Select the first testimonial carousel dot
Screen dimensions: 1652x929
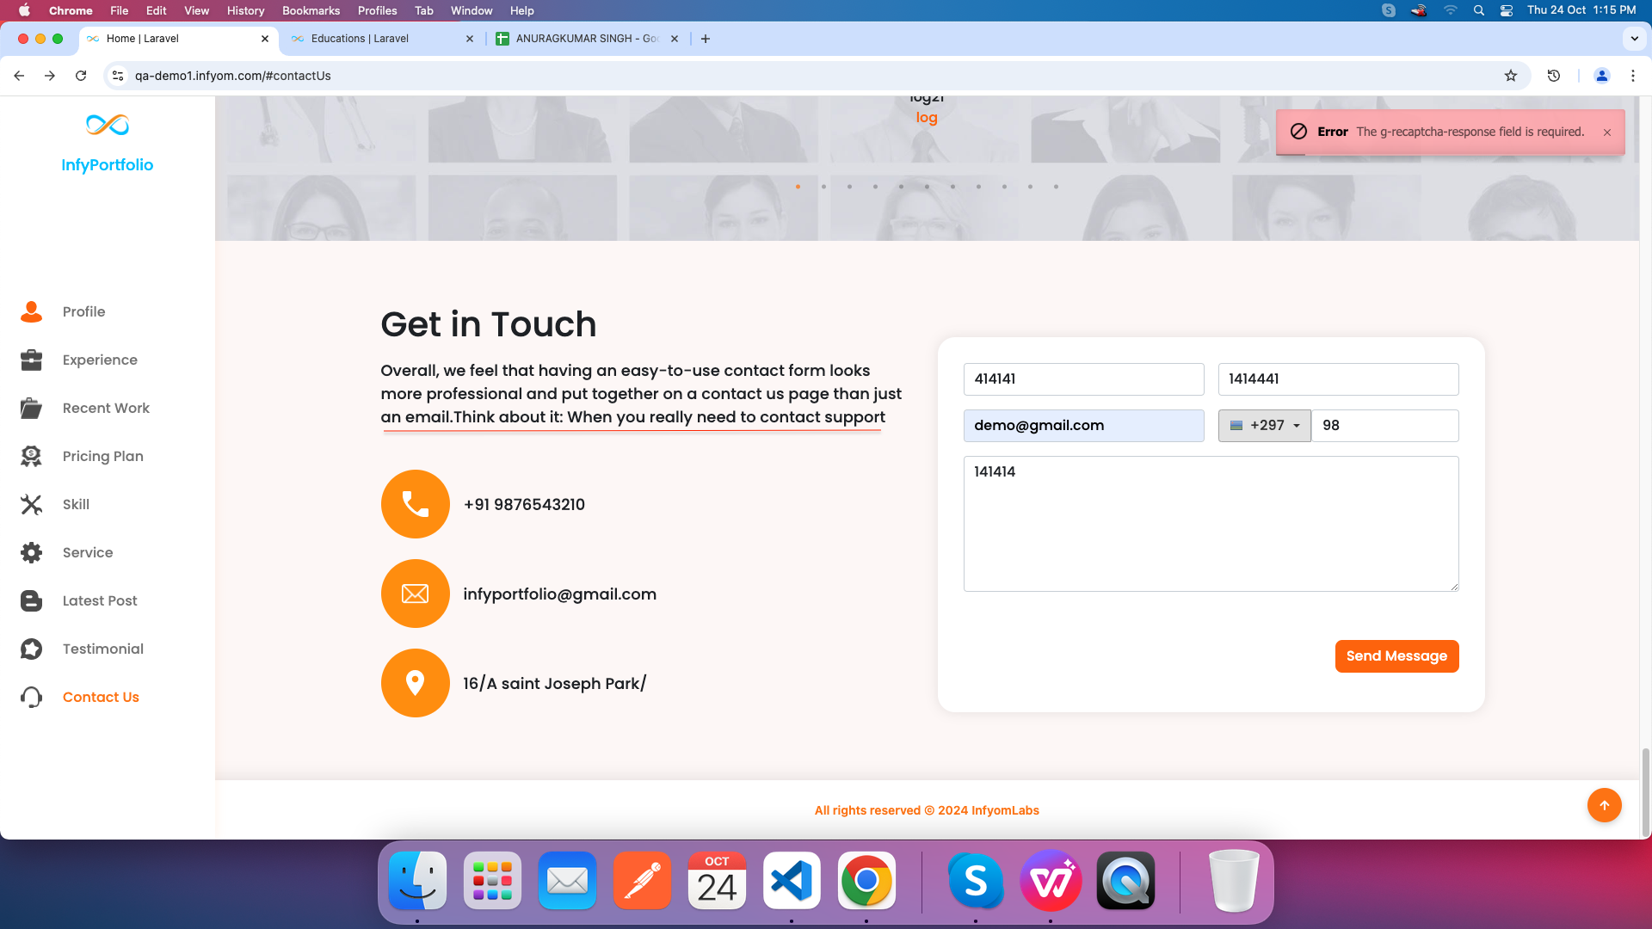[798, 187]
